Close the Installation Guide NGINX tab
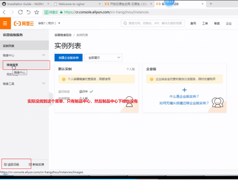The width and height of the screenshot is (238, 180). tap(48, 4)
